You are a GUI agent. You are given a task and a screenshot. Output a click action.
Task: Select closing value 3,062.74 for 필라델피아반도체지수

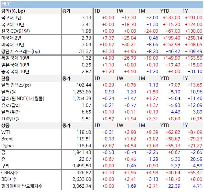coord(82,186)
